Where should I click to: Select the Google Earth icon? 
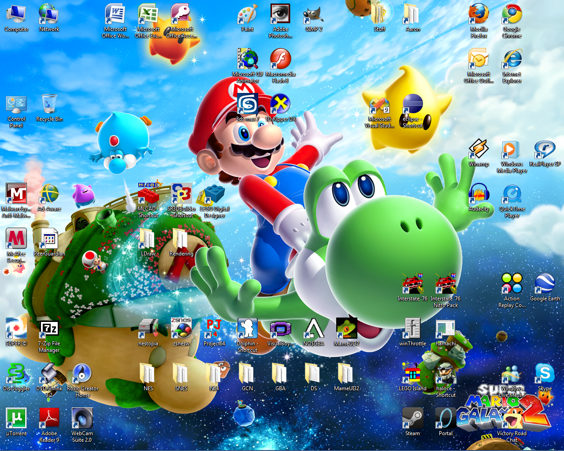(x=545, y=284)
